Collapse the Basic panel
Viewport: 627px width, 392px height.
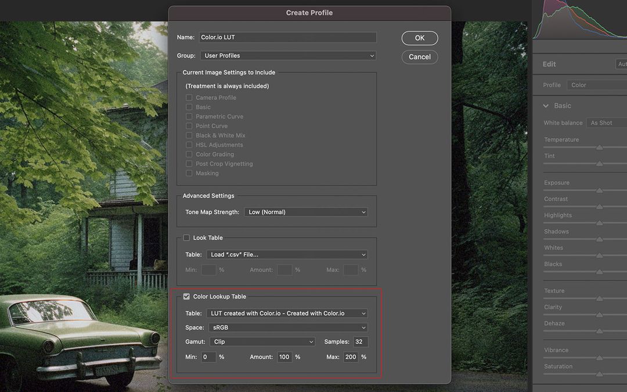[545, 106]
